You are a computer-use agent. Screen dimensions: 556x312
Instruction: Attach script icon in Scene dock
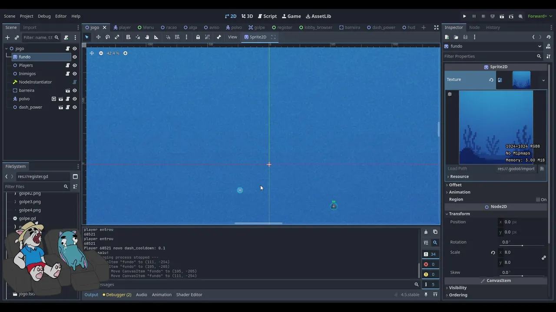pos(66,38)
